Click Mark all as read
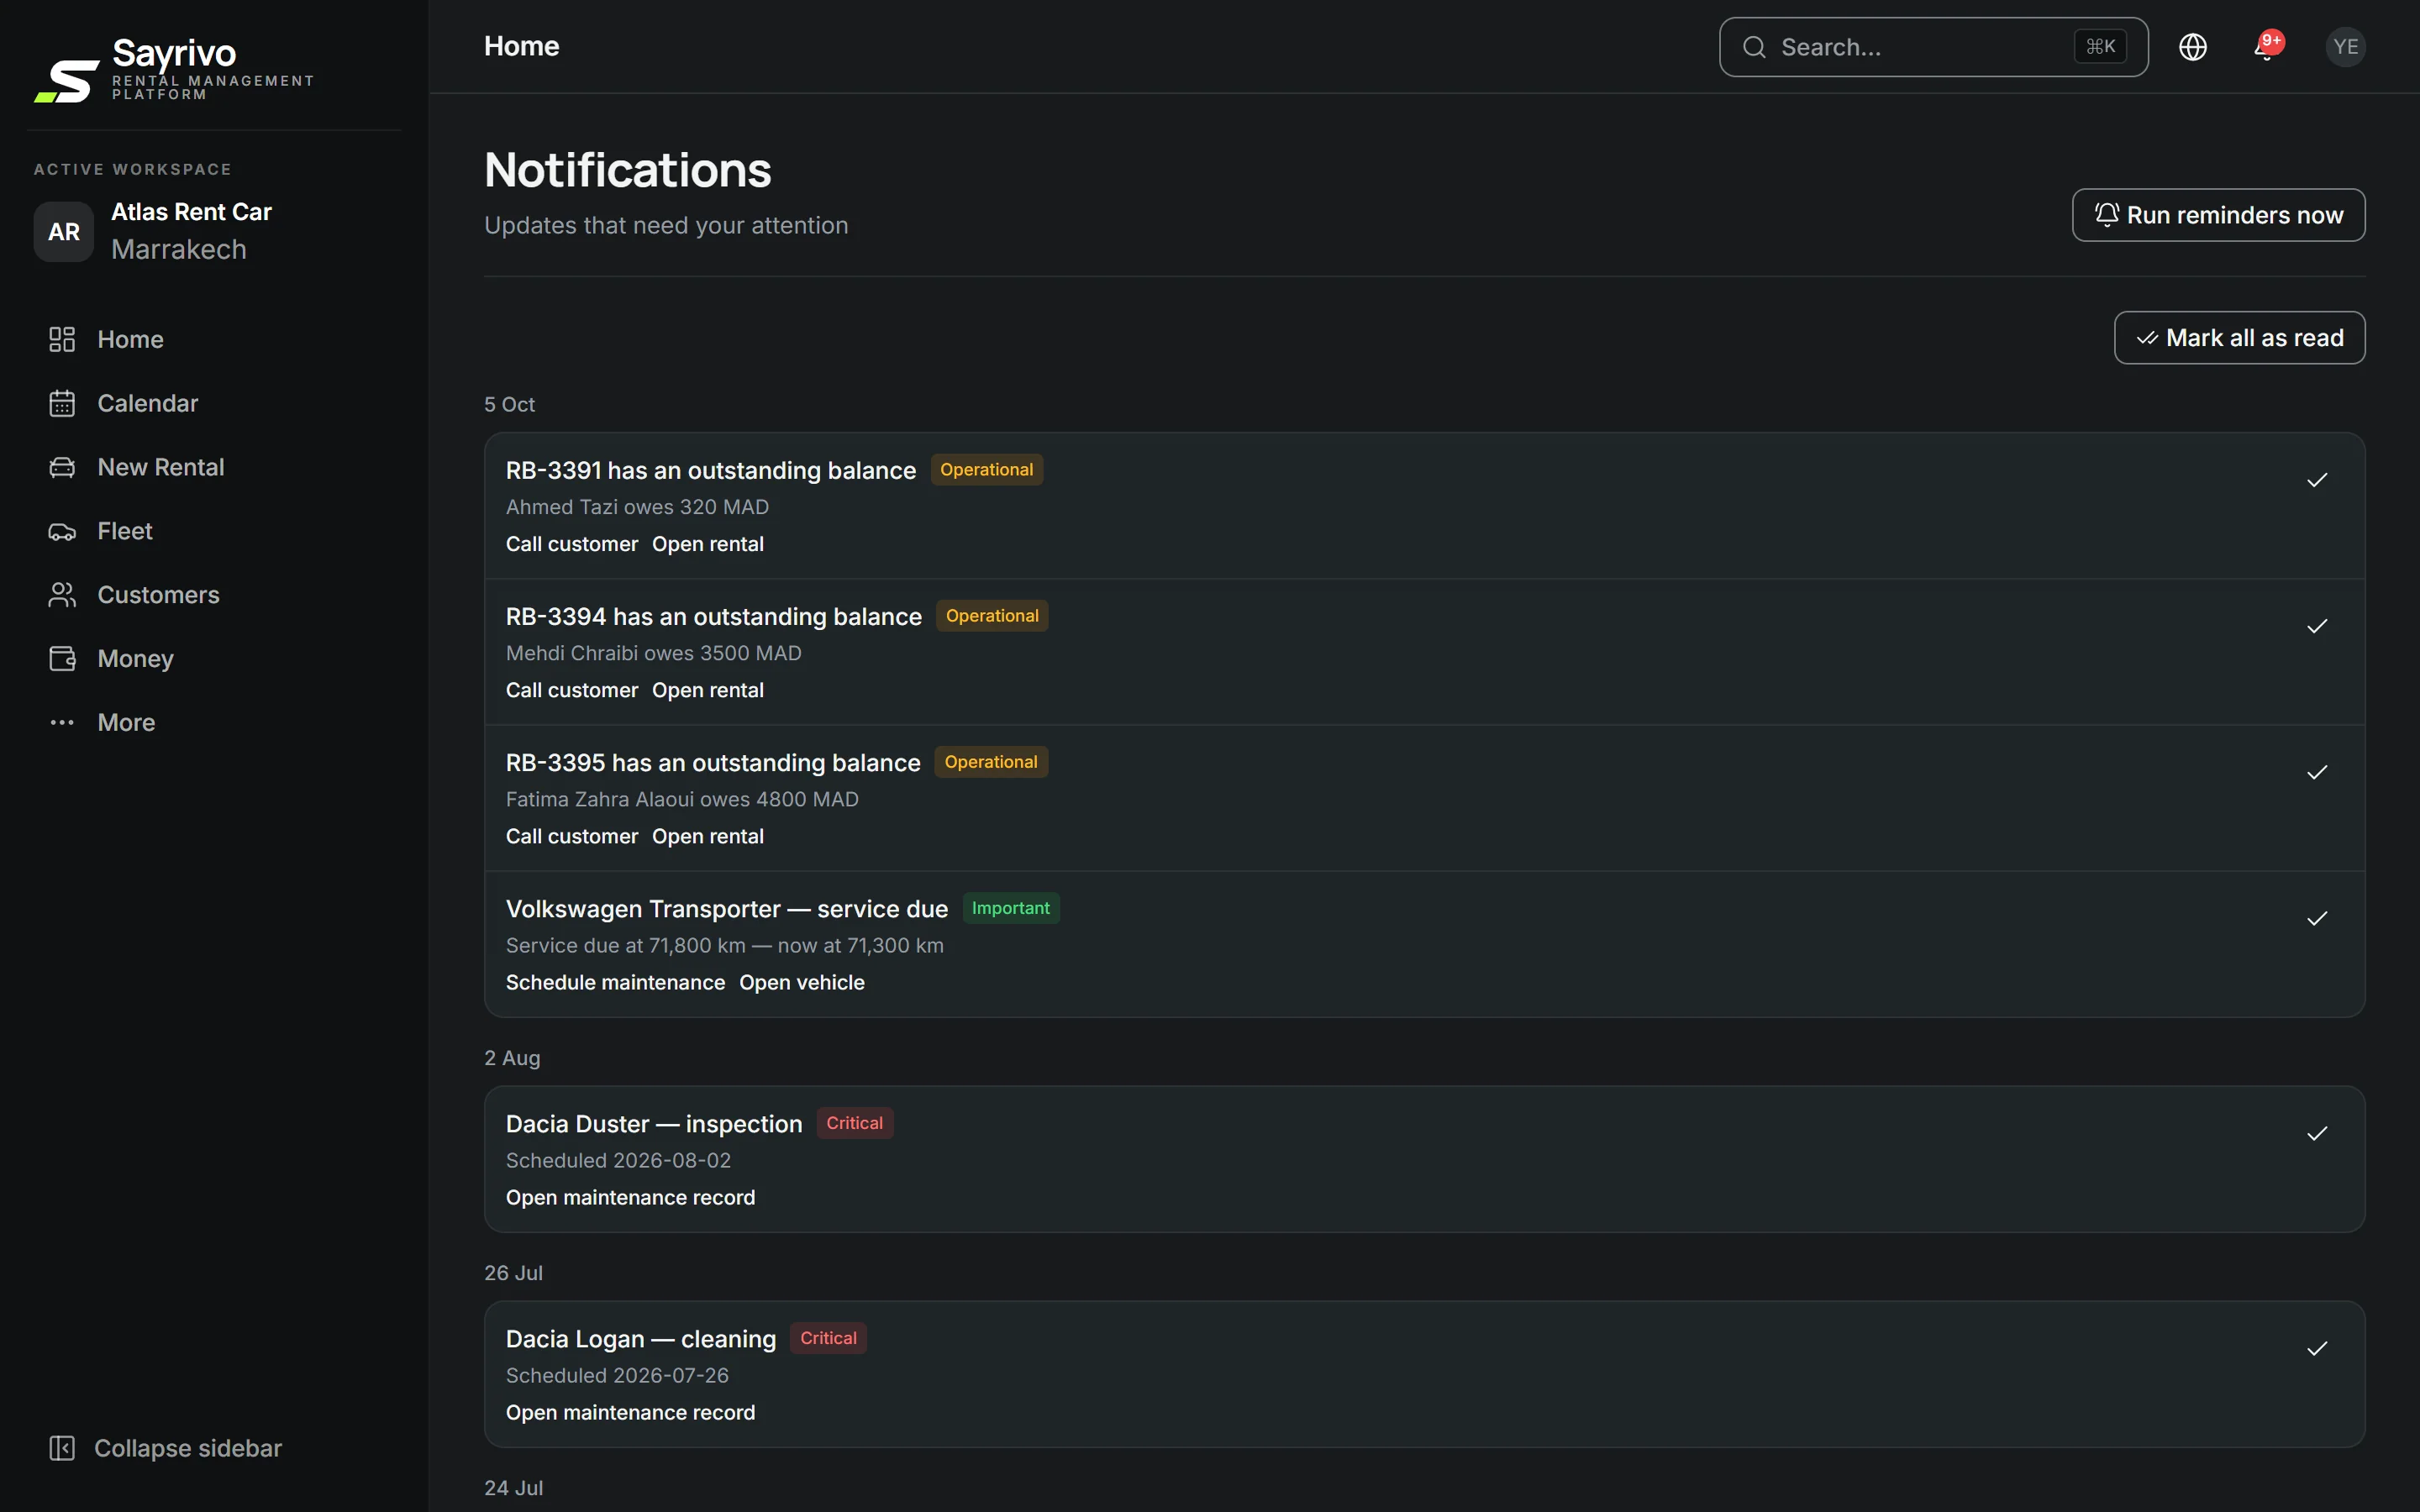Viewport: 2420px width, 1512px height. coord(2239,338)
